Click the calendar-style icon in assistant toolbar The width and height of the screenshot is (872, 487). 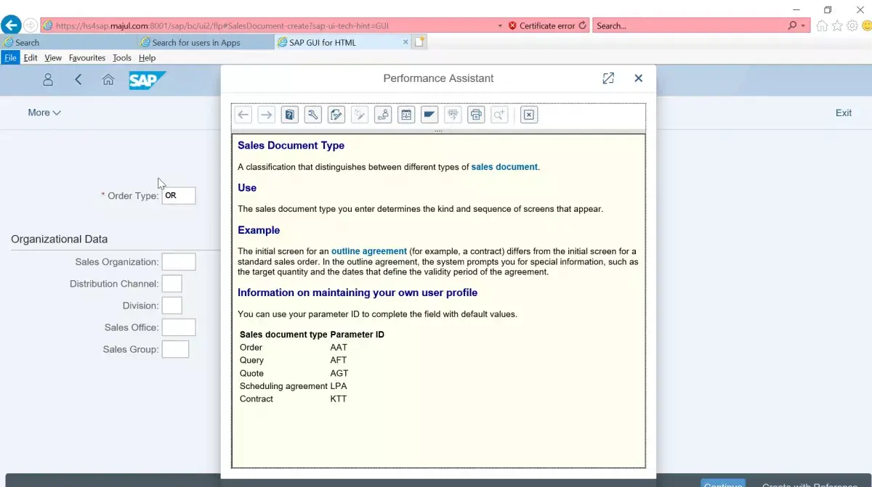[x=406, y=115]
